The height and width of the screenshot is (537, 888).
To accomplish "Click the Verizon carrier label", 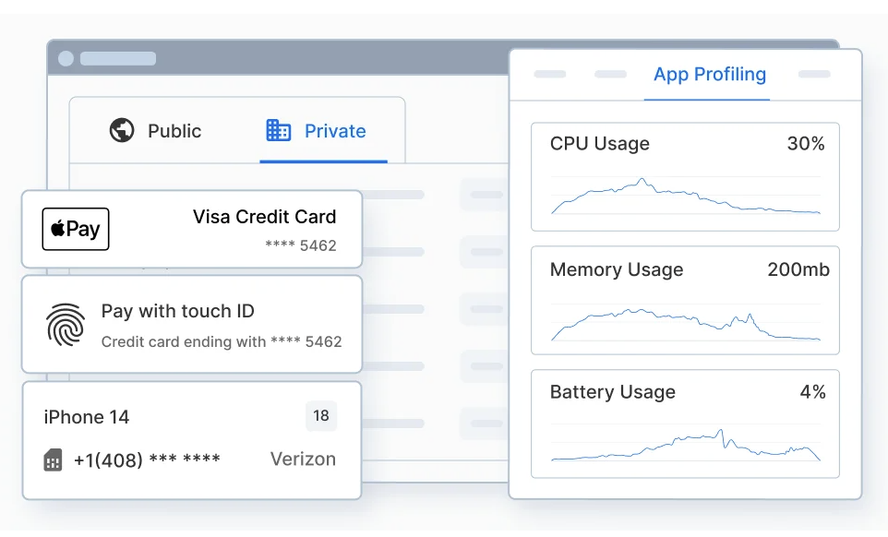I will (x=303, y=459).
